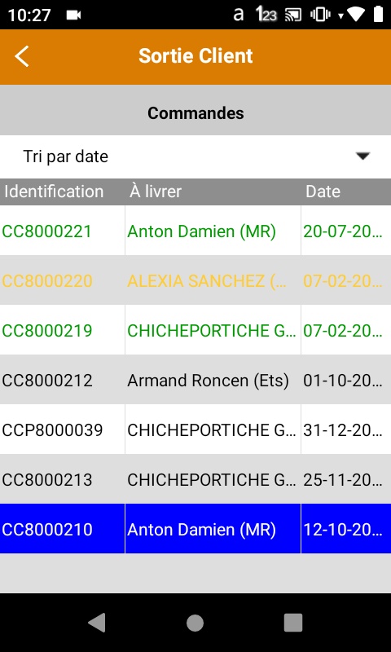The image size is (391, 652).
Task: Tap the vibrate mode status icon
Action: coord(320,15)
